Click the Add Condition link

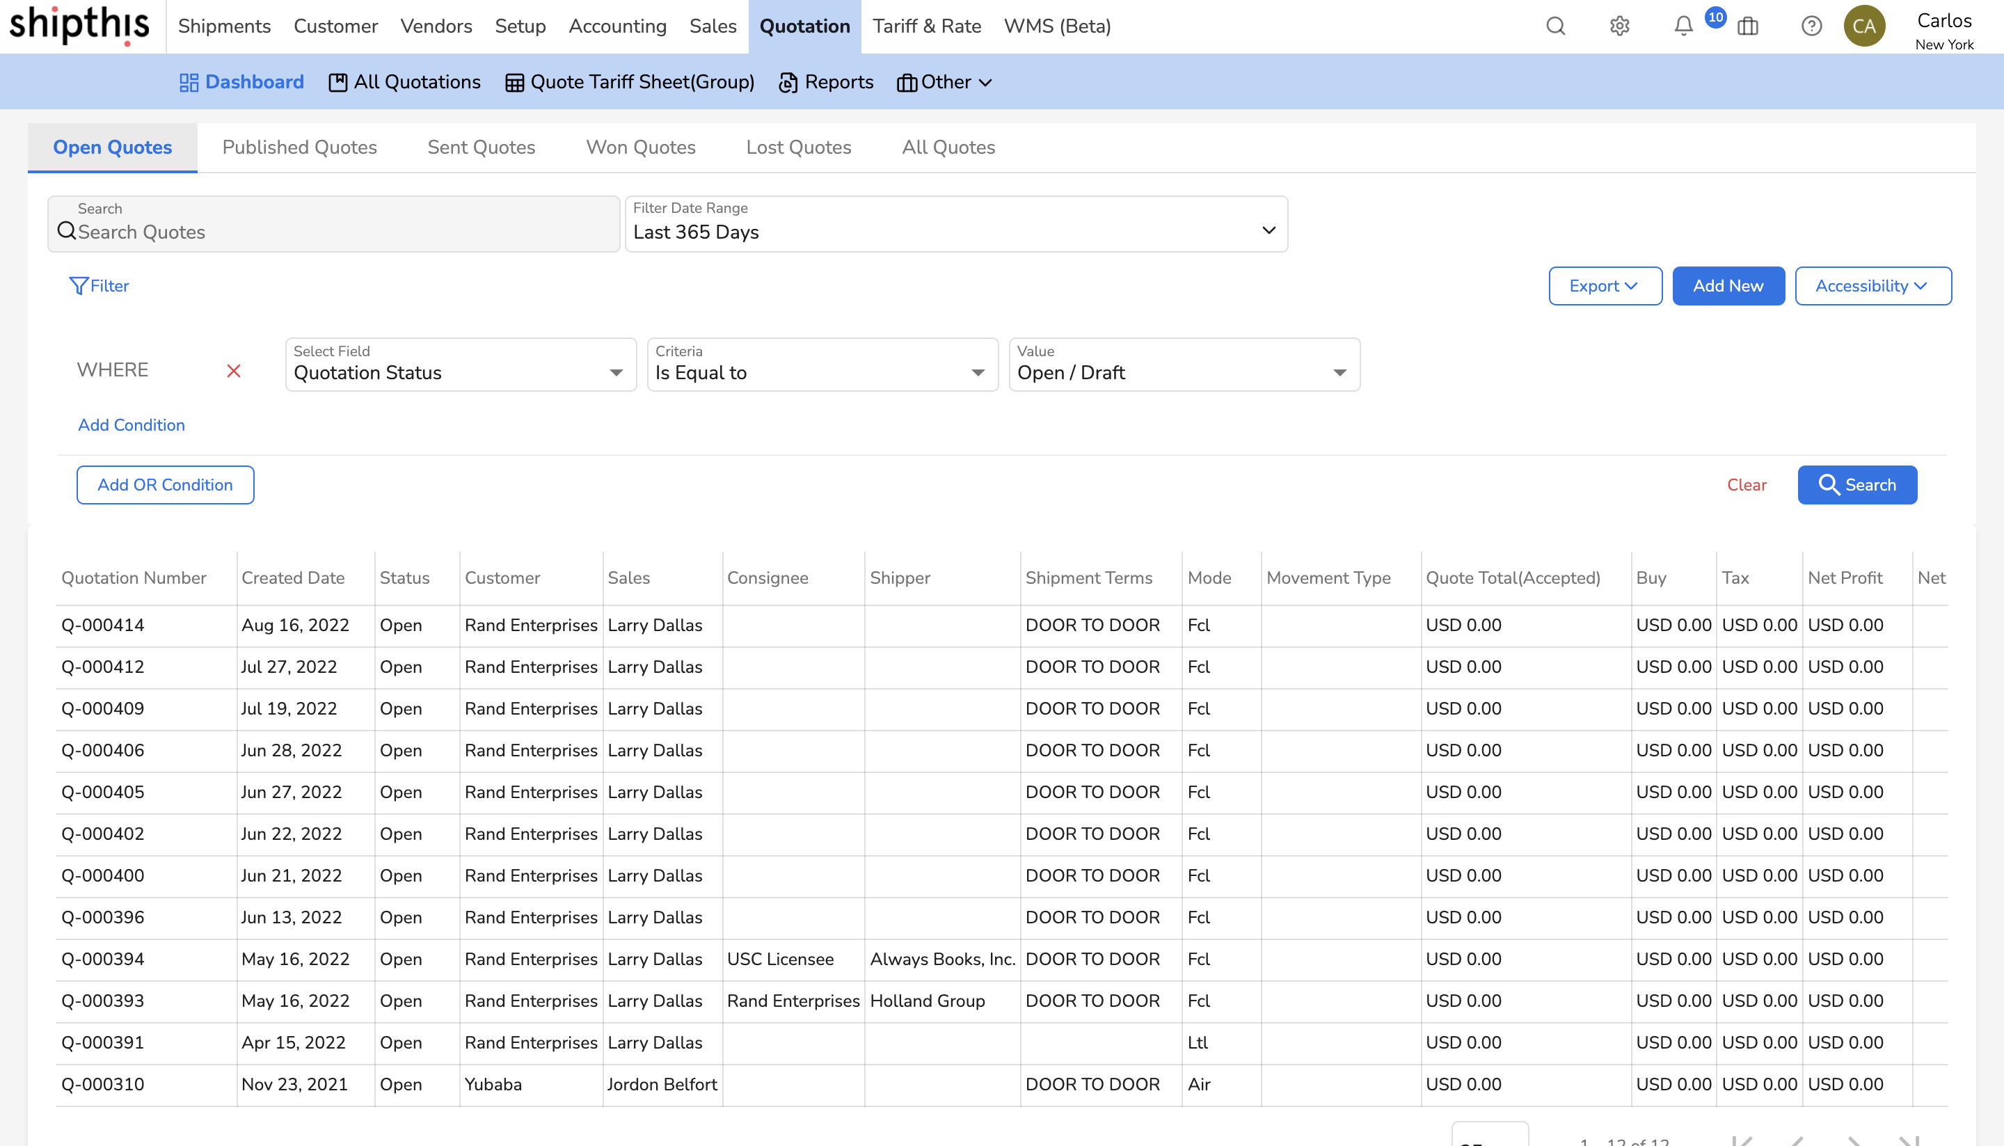tap(132, 425)
